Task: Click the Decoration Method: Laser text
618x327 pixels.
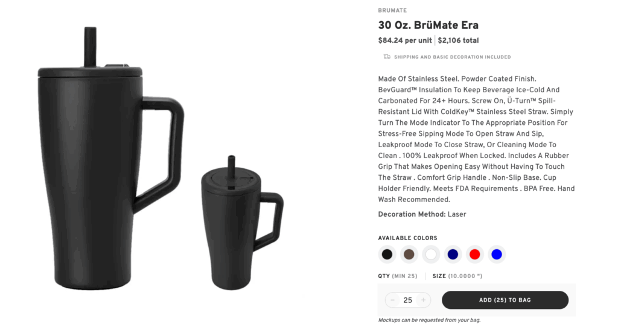Action: click(x=422, y=214)
